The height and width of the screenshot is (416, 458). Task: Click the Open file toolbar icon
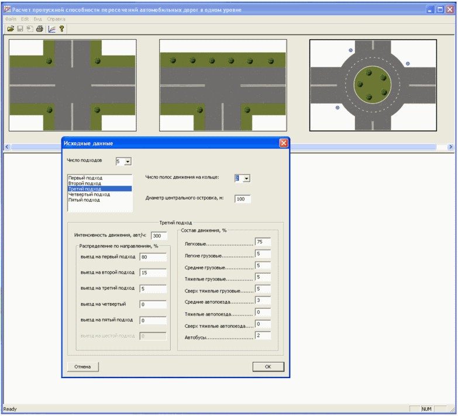coord(11,29)
